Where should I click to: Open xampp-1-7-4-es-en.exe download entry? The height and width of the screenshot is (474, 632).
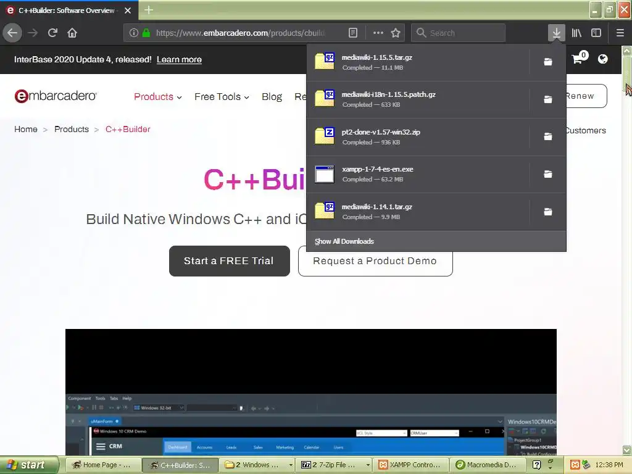pos(418,174)
